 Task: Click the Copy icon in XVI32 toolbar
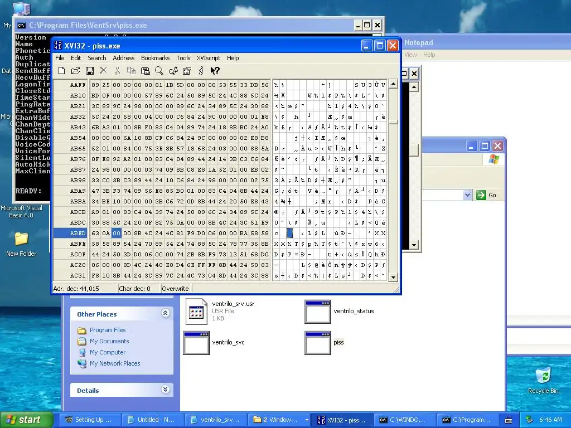(131, 71)
